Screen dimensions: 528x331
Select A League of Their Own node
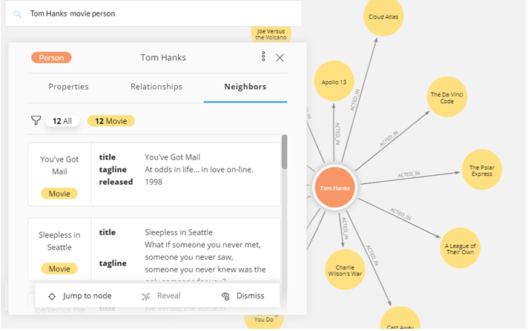tap(460, 248)
